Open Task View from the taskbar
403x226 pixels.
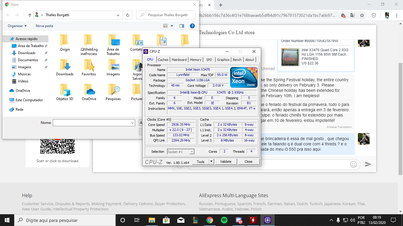[137, 220]
